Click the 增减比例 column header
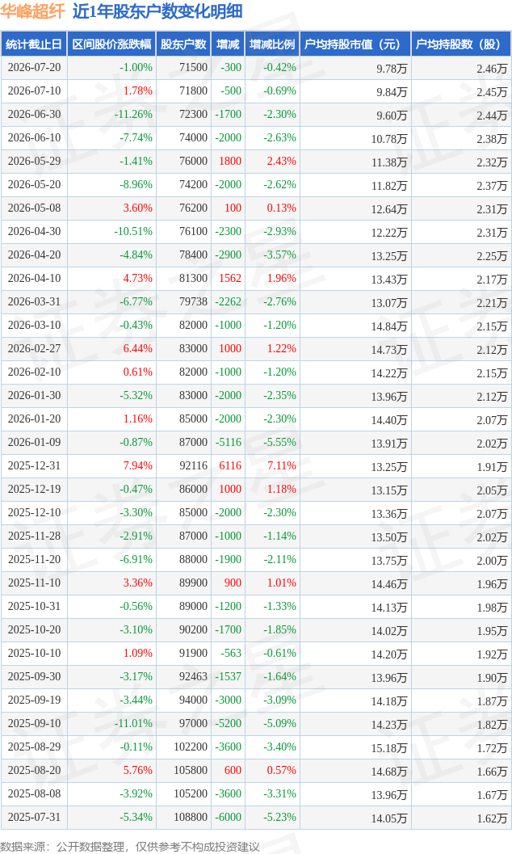 [x=272, y=44]
